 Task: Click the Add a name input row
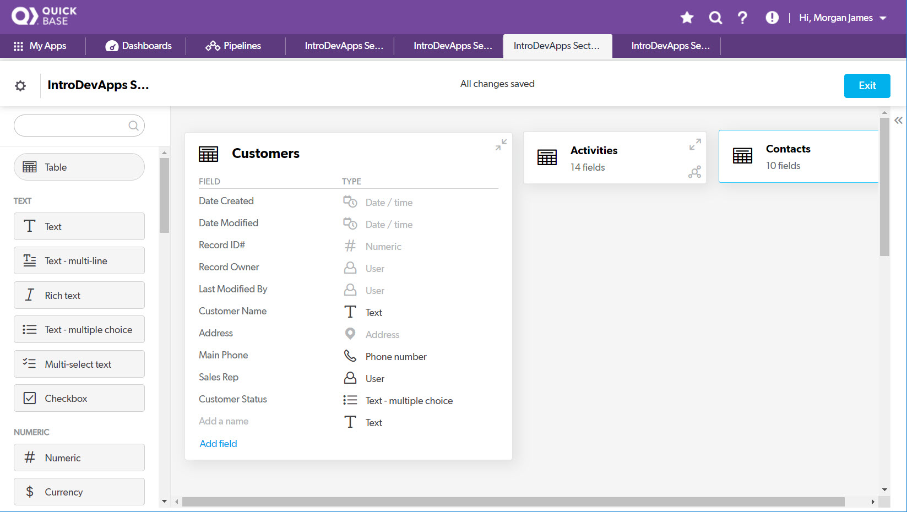click(x=224, y=421)
